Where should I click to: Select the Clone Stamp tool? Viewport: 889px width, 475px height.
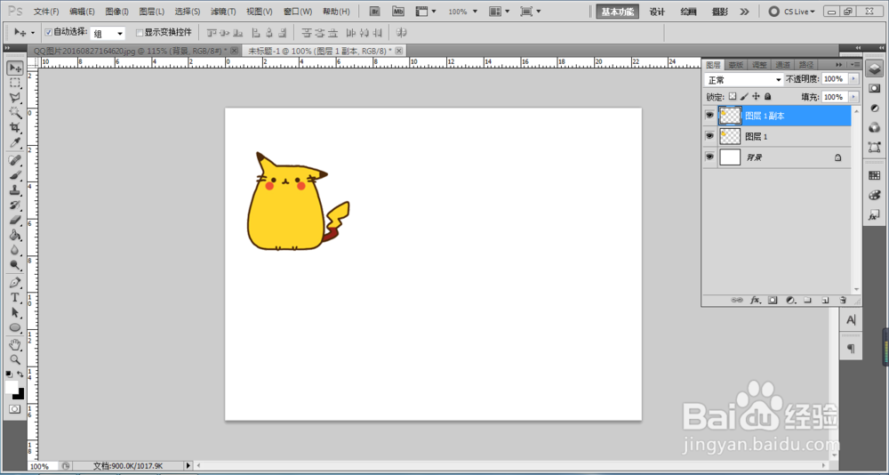click(x=15, y=190)
